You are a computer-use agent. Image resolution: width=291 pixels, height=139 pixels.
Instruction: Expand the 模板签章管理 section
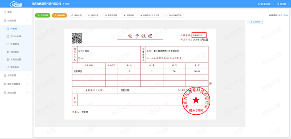pyautogui.click(x=16, y=84)
